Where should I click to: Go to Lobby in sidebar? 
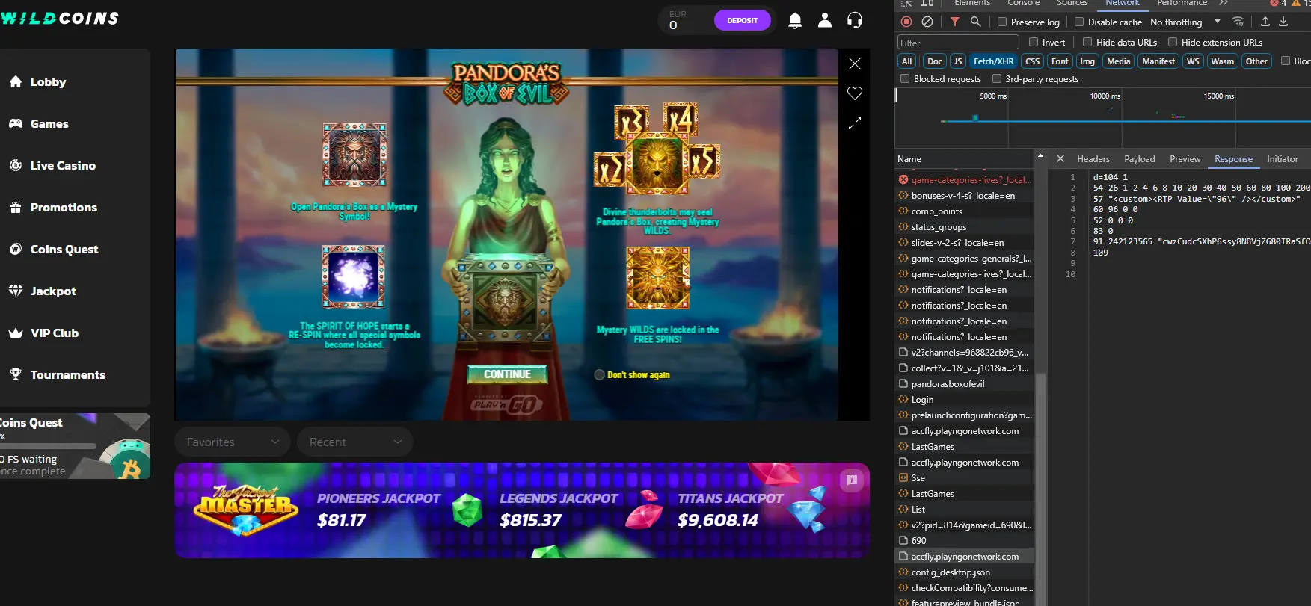[48, 82]
